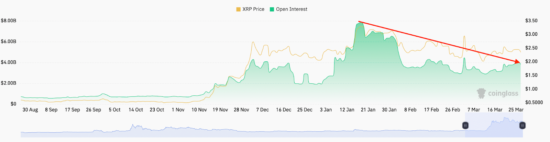Image resolution: width=550 pixels, height=142 pixels.
Task: Click the 30 Aug date label
Action: (x=30, y=110)
